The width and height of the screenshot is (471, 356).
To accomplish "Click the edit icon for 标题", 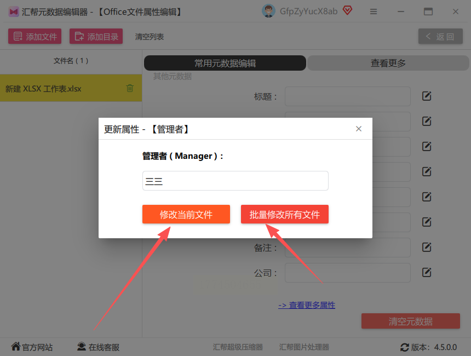I will pyautogui.click(x=427, y=96).
